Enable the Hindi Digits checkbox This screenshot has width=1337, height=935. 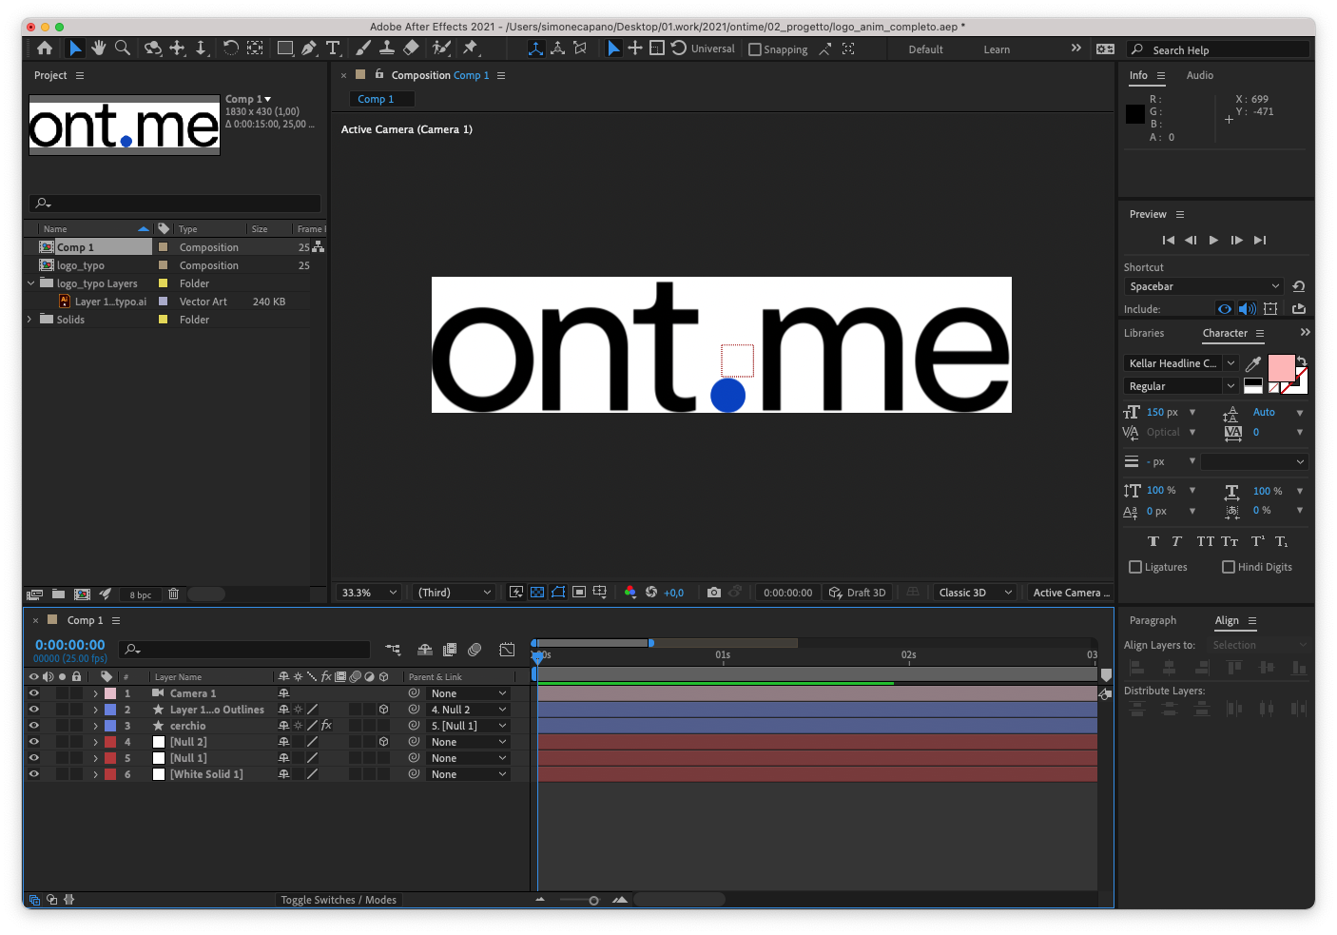1229,567
